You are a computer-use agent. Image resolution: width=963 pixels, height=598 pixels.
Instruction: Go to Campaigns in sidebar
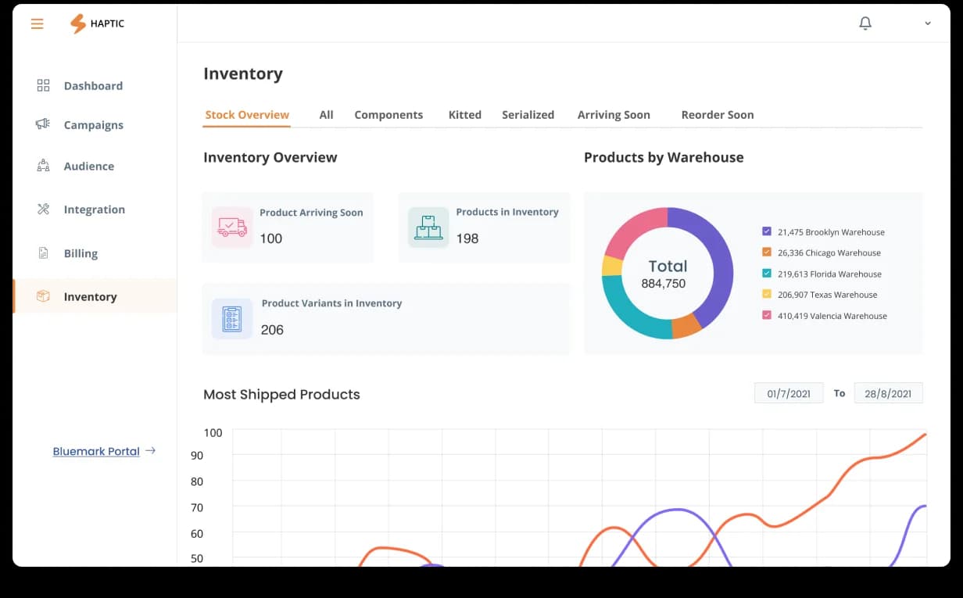pyautogui.click(x=94, y=125)
